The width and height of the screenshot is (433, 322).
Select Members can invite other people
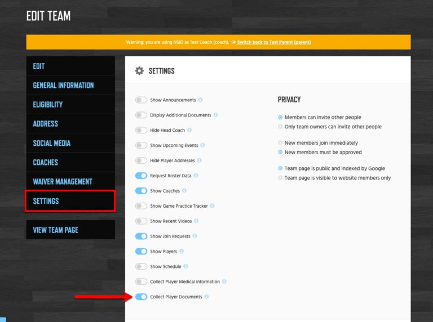[x=280, y=118]
